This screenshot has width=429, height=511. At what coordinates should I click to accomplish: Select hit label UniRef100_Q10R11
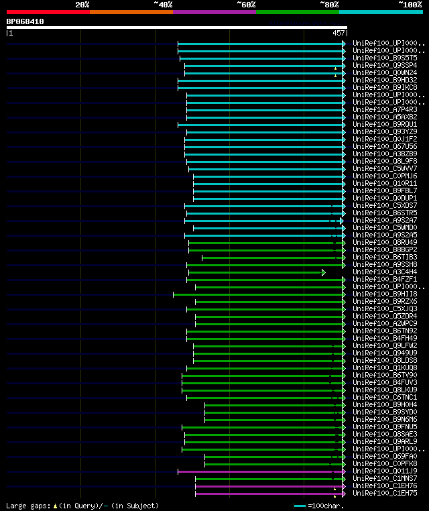coord(385,183)
